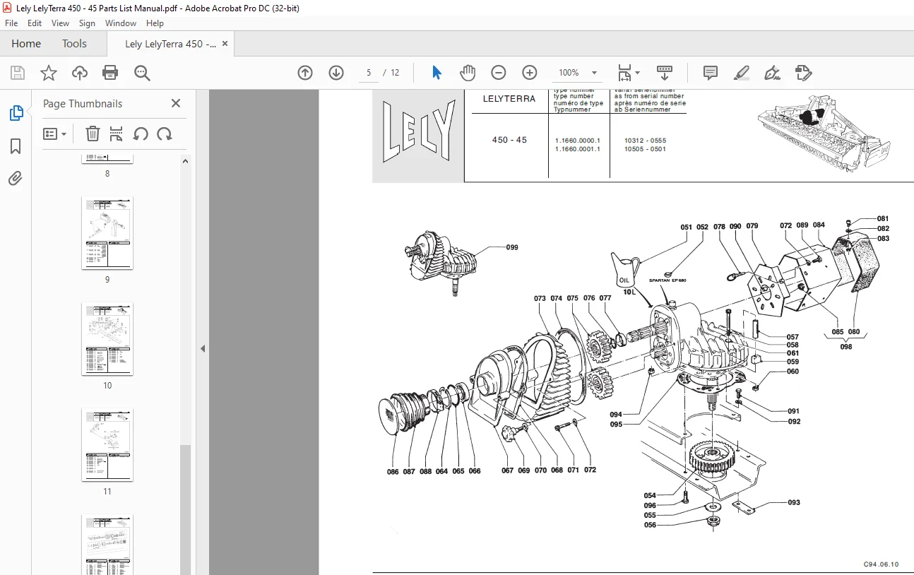914x575 pixels.
Task: Click part label 093 in diagram
Action: point(794,502)
